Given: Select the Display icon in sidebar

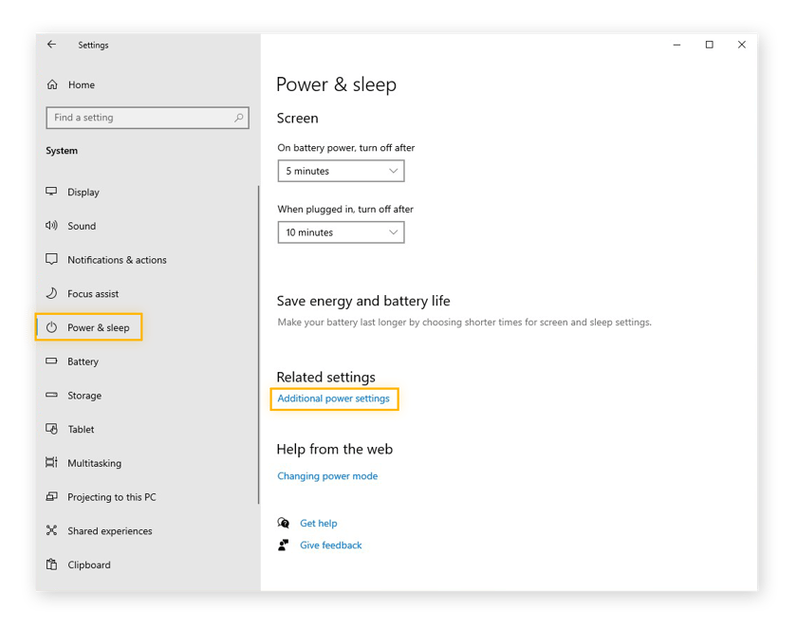Looking at the screenshot, I should 52,192.
